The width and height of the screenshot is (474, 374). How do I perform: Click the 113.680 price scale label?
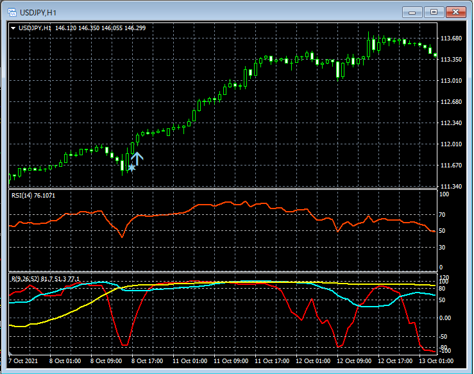(x=452, y=38)
